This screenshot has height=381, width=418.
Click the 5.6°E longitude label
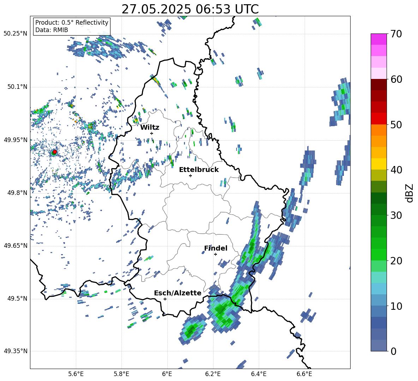76,374
